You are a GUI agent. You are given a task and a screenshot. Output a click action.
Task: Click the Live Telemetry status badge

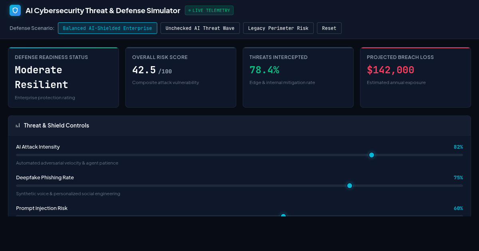click(x=209, y=10)
